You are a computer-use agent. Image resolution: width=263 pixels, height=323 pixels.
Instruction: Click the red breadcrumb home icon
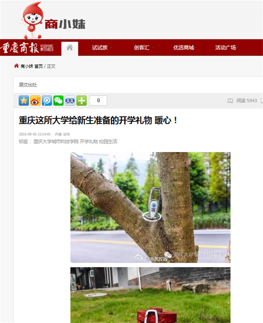click(16, 66)
